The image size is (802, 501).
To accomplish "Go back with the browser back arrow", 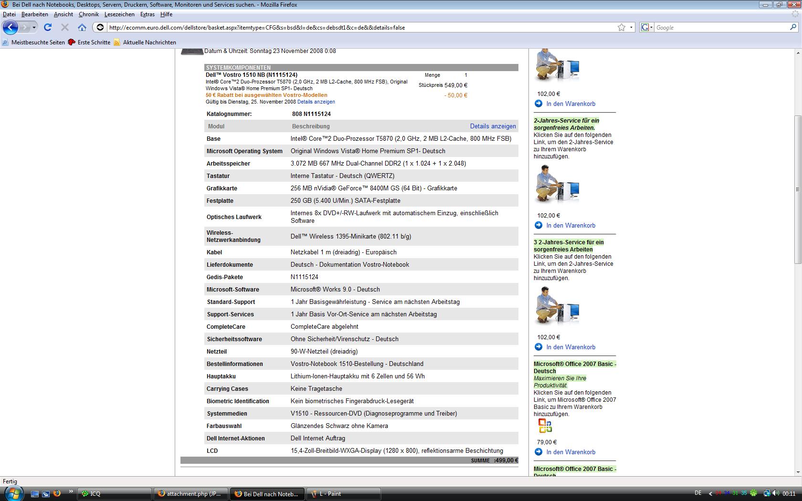I will pos(11,27).
